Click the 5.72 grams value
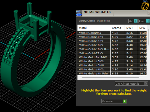 [x=115, y=41]
